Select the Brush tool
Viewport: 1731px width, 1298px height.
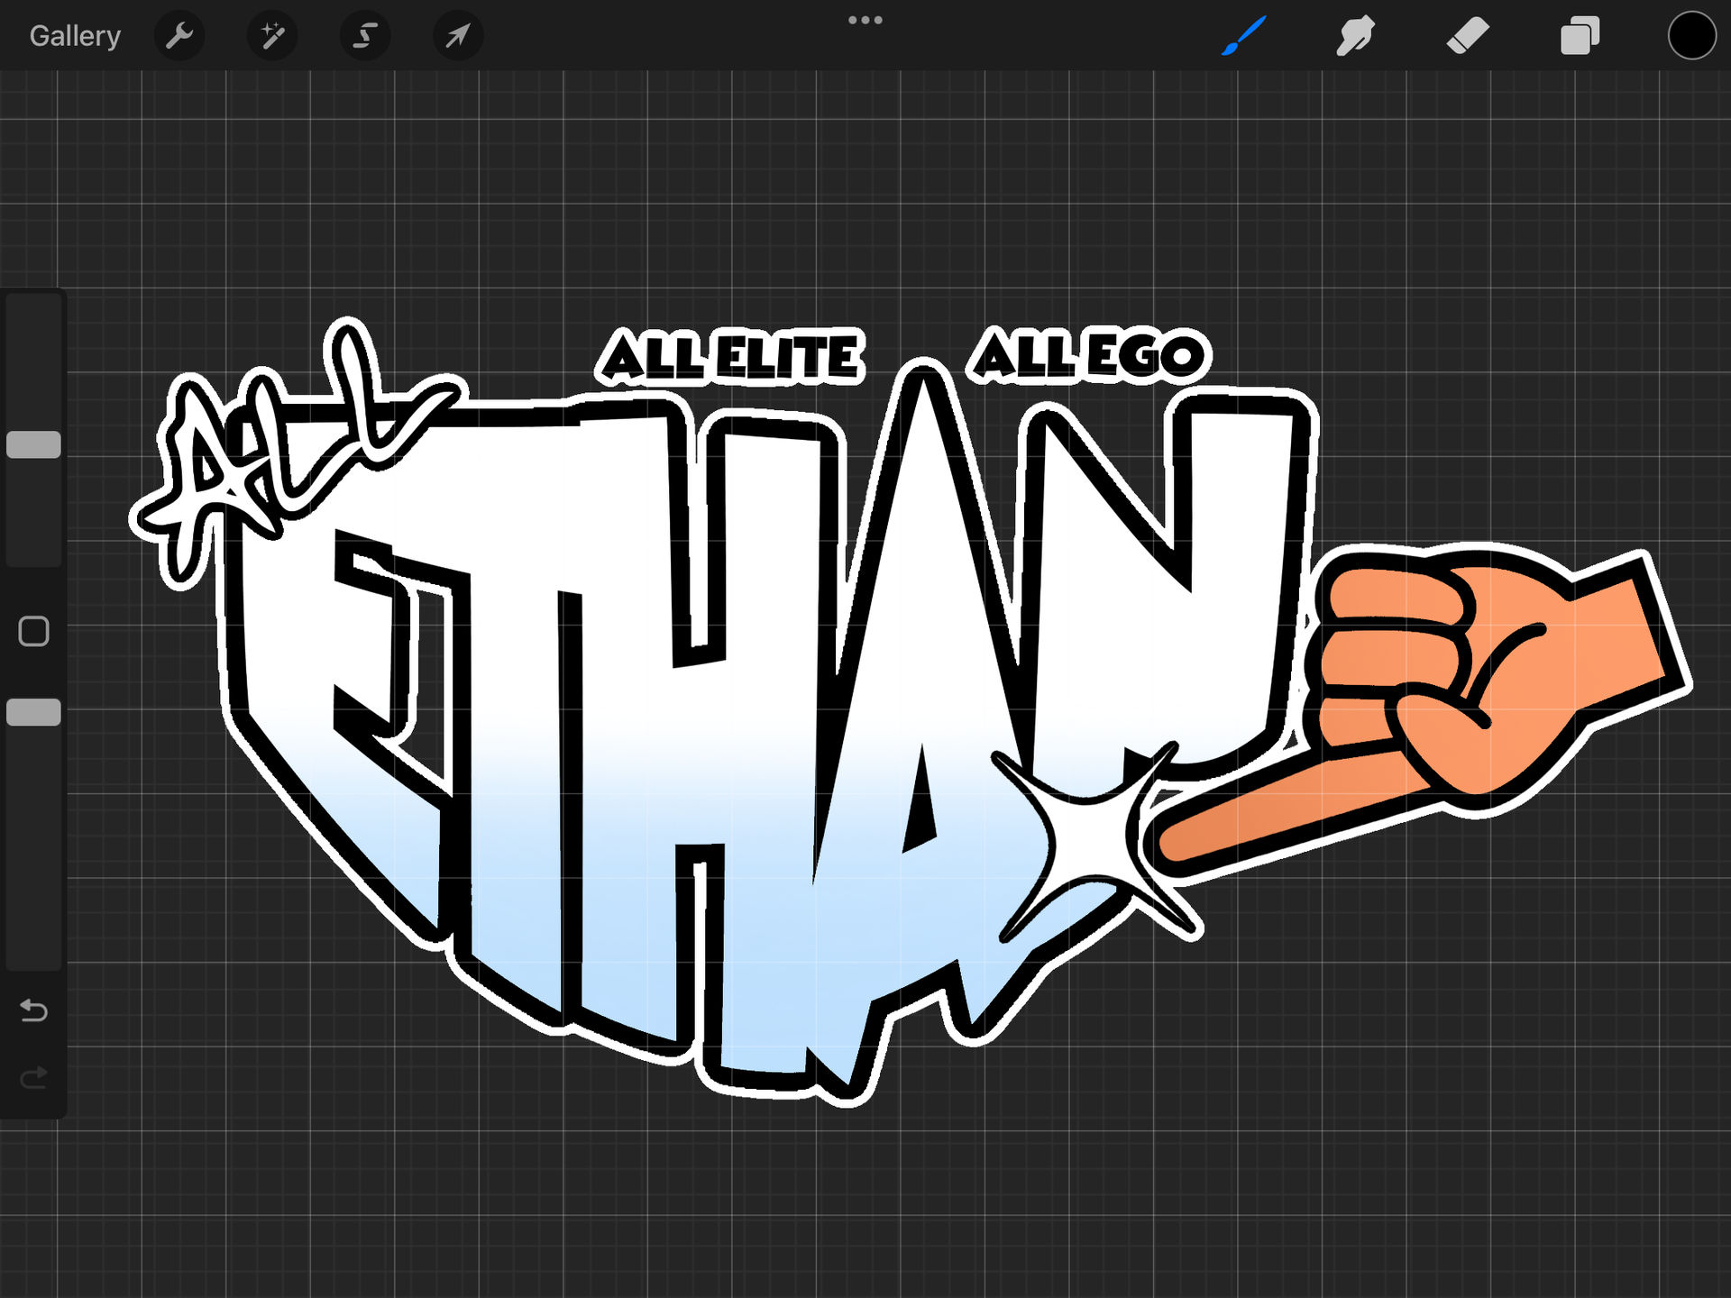pyautogui.click(x=1244, y=36)
